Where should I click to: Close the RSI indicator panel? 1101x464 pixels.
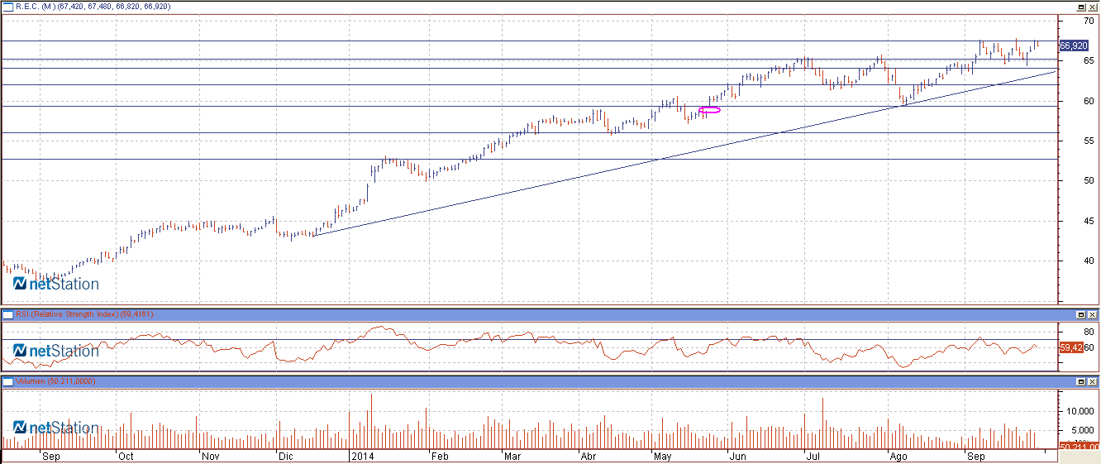pyautogui.click(x=1092, y=315)
